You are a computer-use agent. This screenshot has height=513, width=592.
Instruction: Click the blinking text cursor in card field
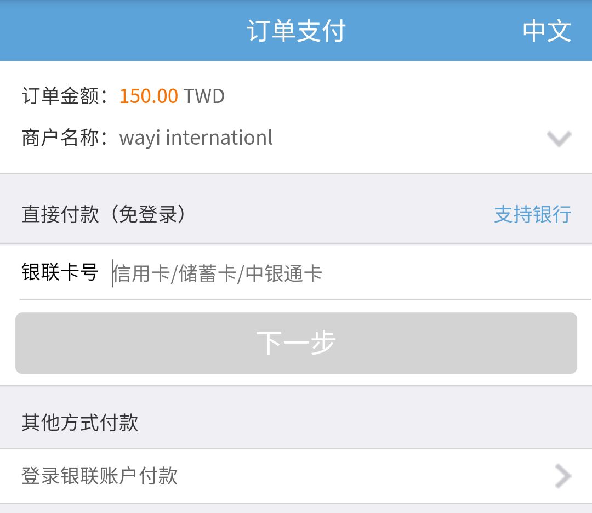tap(112, 273)
